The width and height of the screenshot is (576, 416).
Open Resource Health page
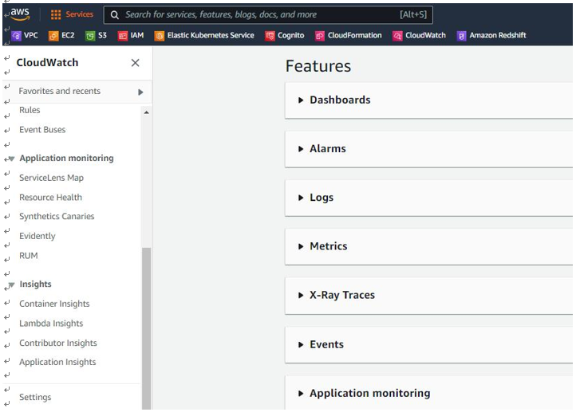point(51,198)
